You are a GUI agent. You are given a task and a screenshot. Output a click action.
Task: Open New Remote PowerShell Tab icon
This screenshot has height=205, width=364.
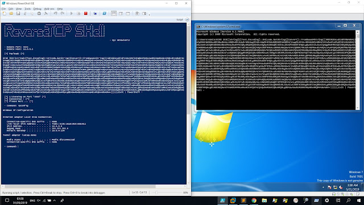click(x=95, y=14)
